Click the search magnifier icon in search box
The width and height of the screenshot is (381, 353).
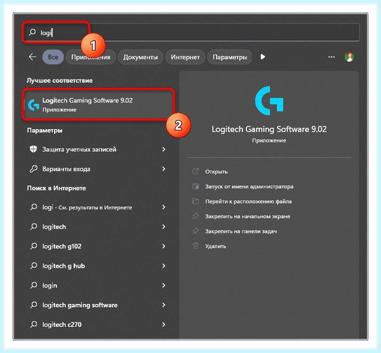click(32, 32)
